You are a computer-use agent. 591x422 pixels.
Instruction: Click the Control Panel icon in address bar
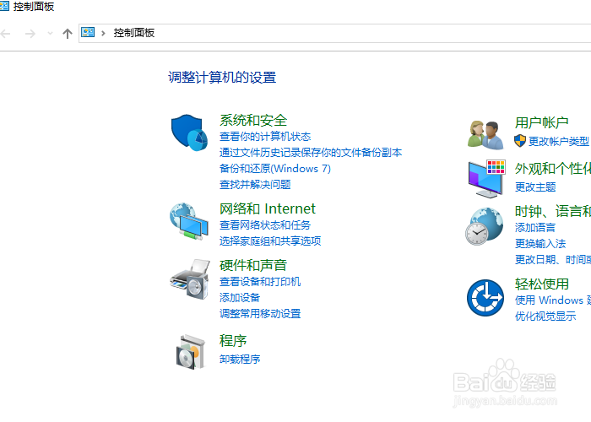coord(88,32)
